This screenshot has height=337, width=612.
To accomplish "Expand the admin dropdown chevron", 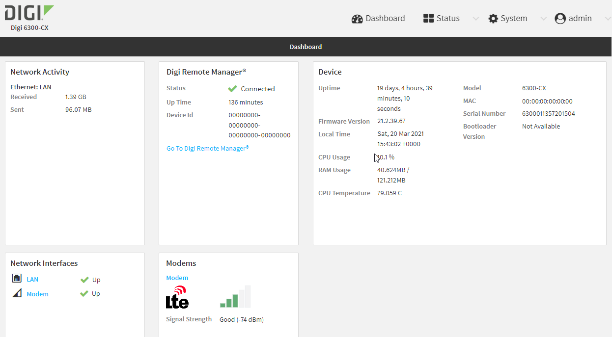I will click(608, 19).
